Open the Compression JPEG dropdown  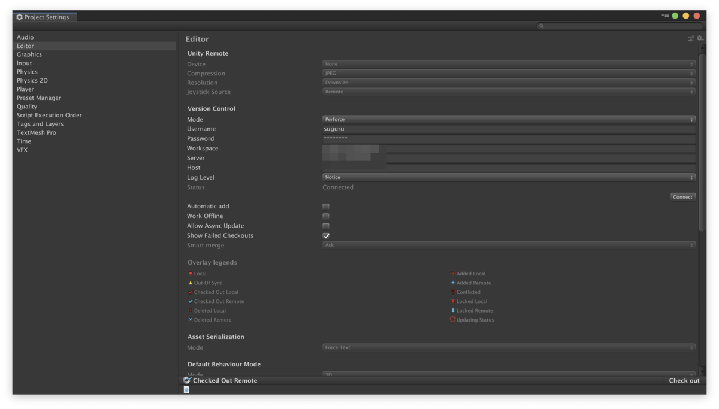point(509,74)
